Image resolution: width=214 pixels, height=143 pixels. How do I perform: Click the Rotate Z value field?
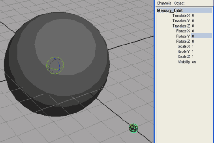click(x=202, y=41)
